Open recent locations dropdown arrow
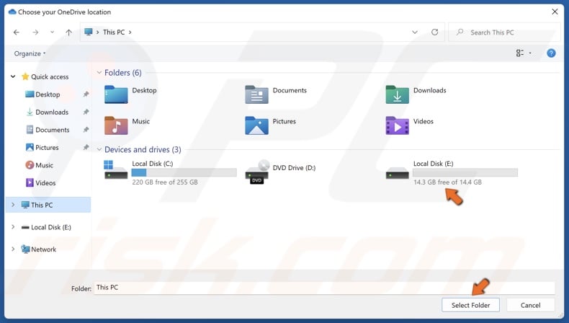This screenshot has width=569, height=323. coord(53,32)
